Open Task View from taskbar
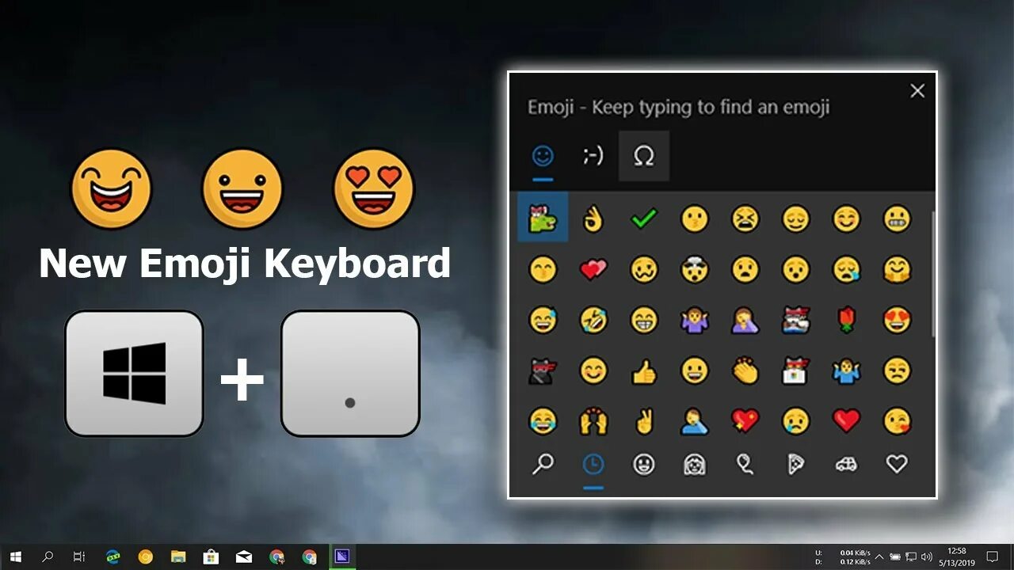Screen dimensions: 1014x570 (79, 557)
